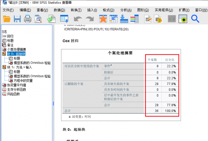
Task: Select 标题 under 块 1
Action: pos(17,72)
